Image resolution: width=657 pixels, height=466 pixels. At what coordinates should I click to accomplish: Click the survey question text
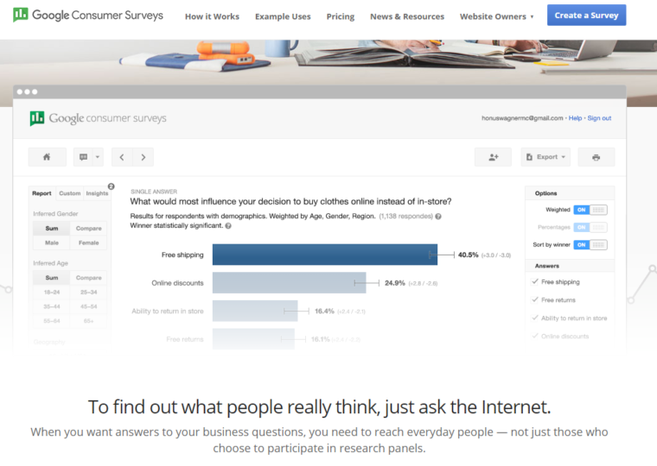(x=290, y=202)
